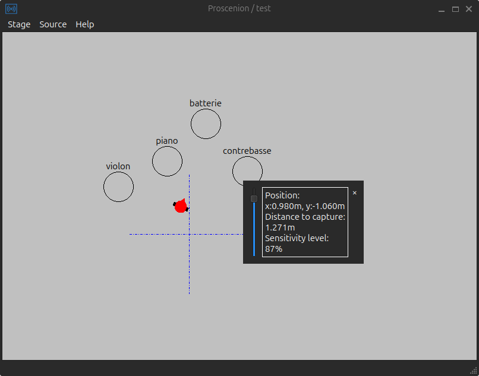
Task: Open the Help menu
Action: (84, 24)
